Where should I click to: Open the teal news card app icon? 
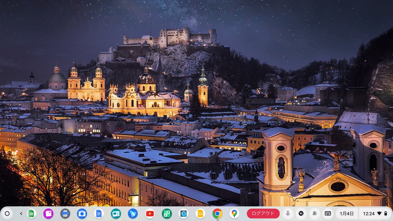click(x=116, y=214)
